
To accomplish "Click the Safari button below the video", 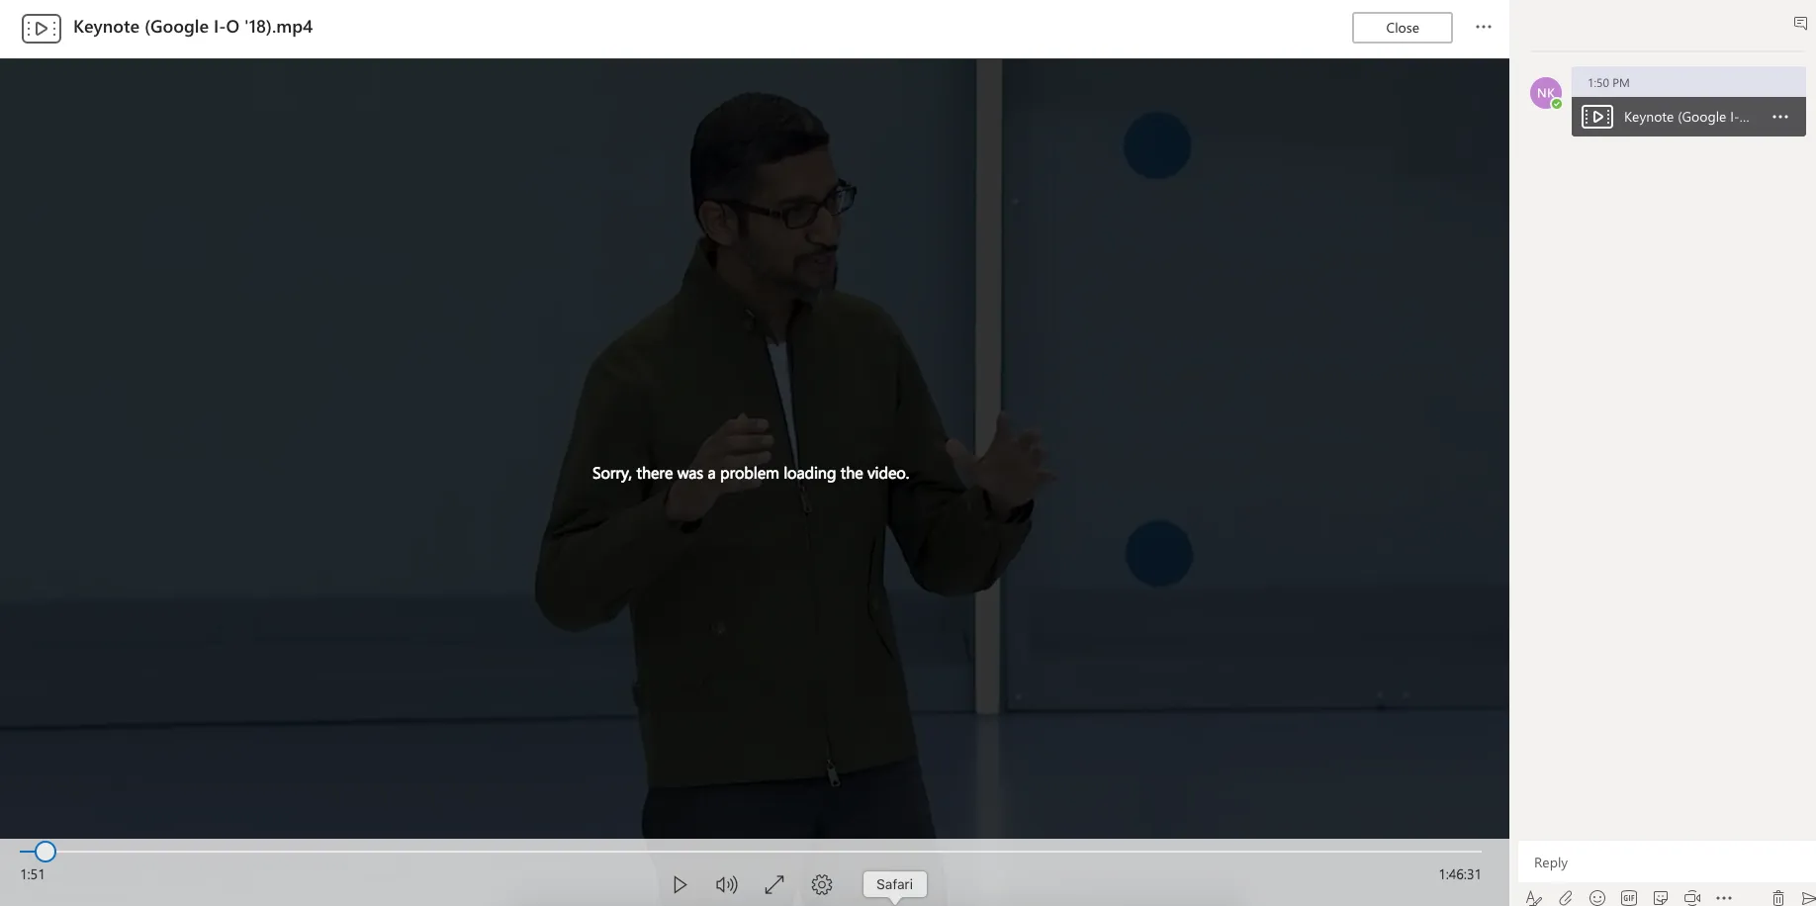I will pyautogui.click(x=894, y=883).
